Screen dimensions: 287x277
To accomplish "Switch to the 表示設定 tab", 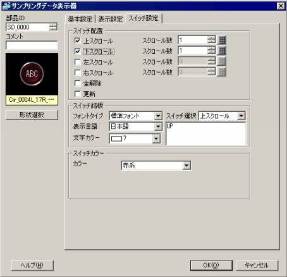I will [111, 19].
